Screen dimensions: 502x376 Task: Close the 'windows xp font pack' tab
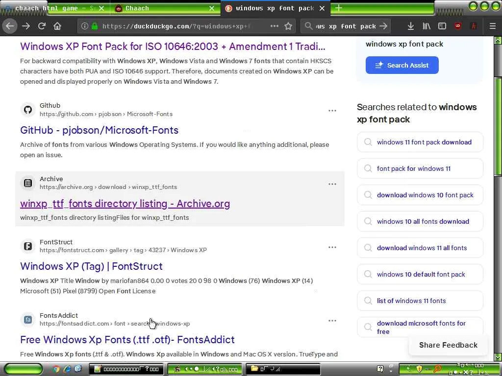(322, 8)
